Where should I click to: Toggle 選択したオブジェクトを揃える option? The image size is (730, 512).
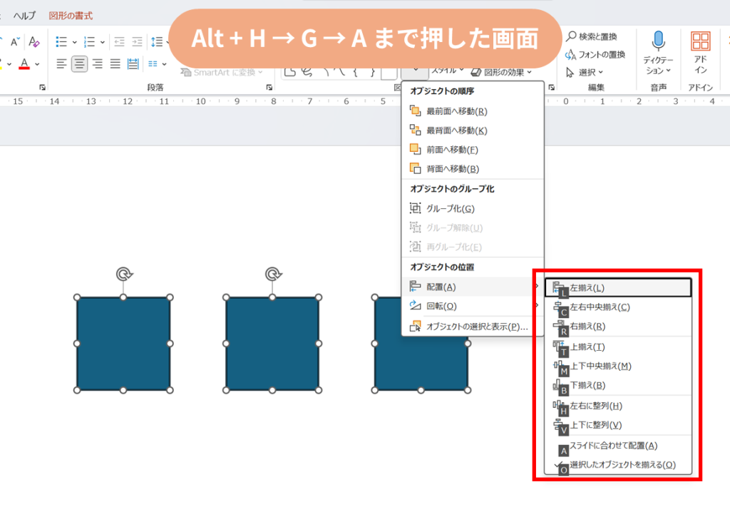click(622, 465)
